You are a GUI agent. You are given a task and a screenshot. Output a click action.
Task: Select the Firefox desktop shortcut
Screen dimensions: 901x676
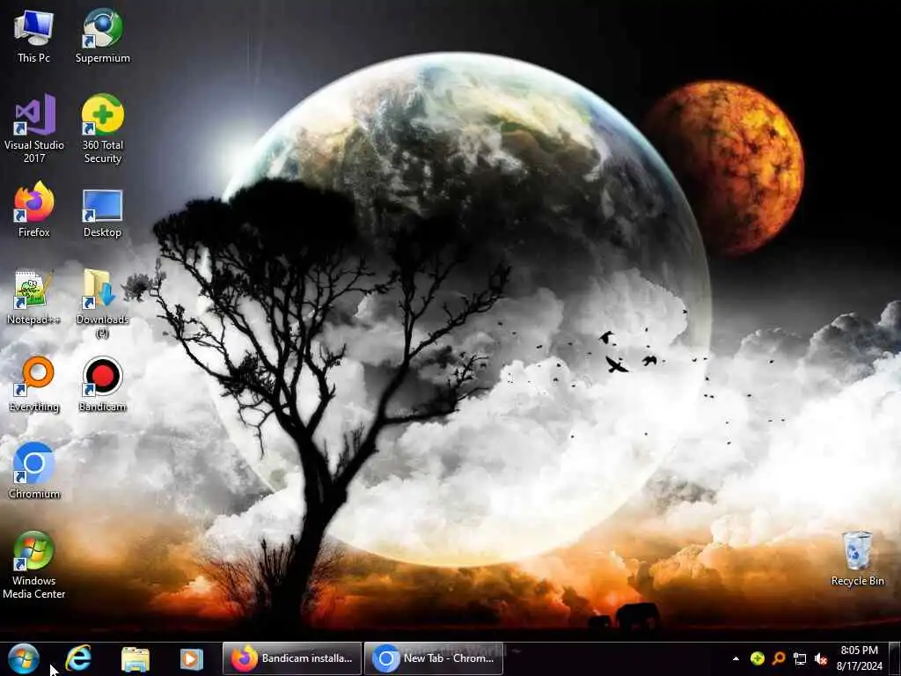point(34,209)
